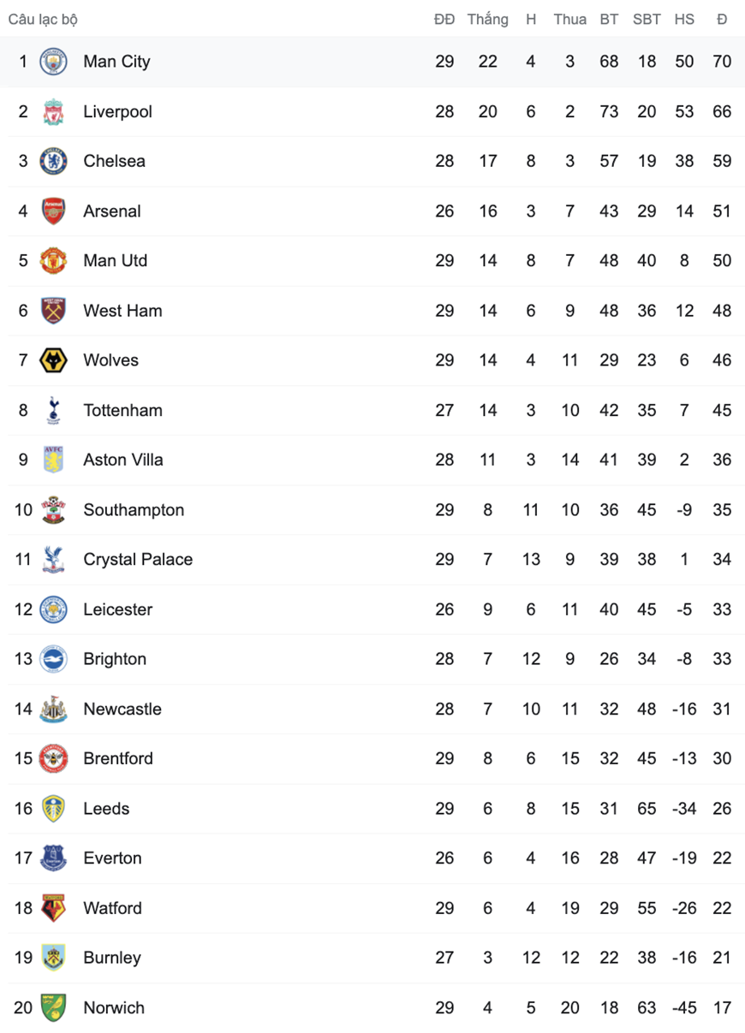The width and height of the screenshot is (745, 1033).
Task: Select the Crystal Palace team name
Action: click(x=138, y=560)
